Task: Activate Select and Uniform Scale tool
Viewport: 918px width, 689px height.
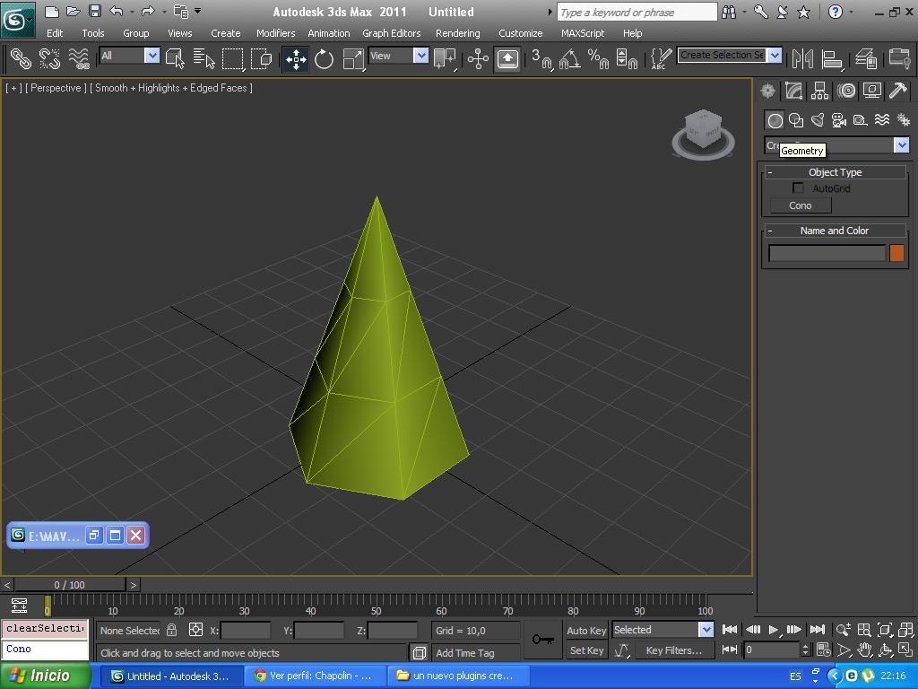Action: [x=352, y=58]
